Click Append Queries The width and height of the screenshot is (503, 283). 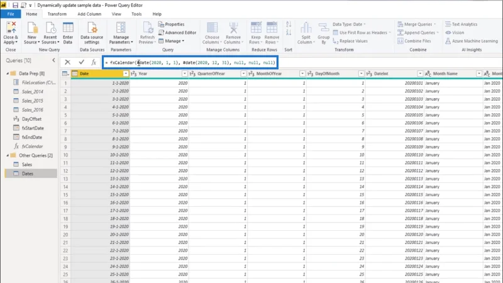click(x=417, y=33)
